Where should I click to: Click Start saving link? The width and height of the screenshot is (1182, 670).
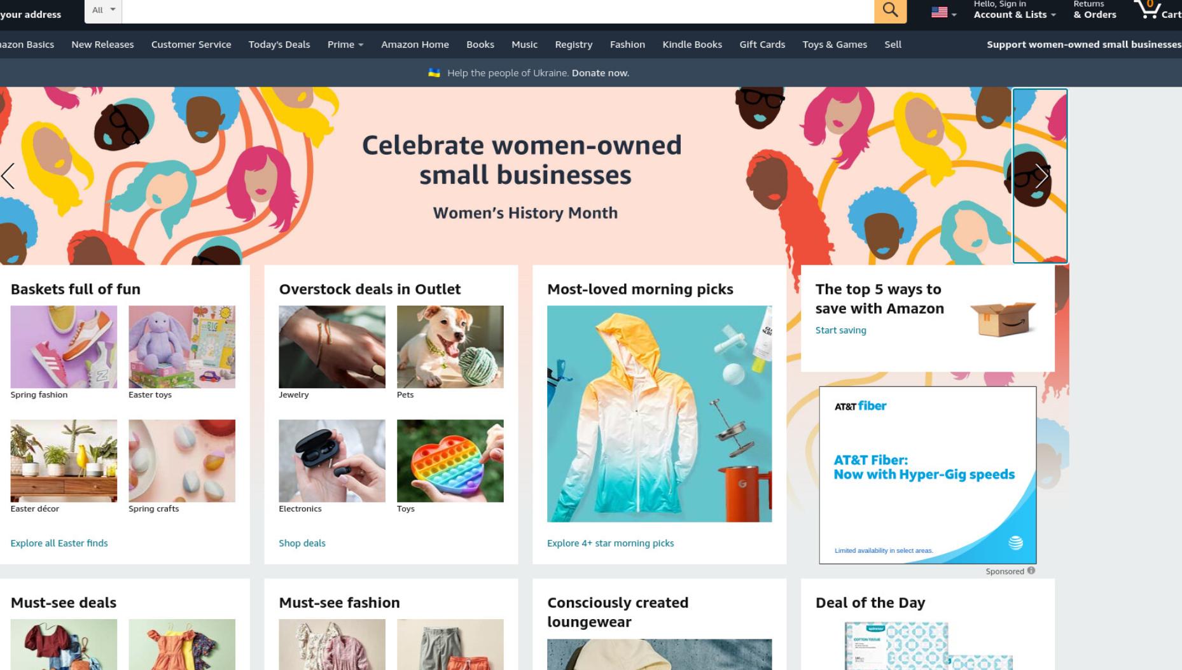point(840,330)
